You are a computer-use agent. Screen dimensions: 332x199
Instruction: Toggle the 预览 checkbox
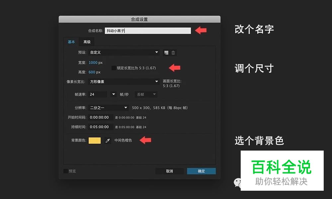66,171
